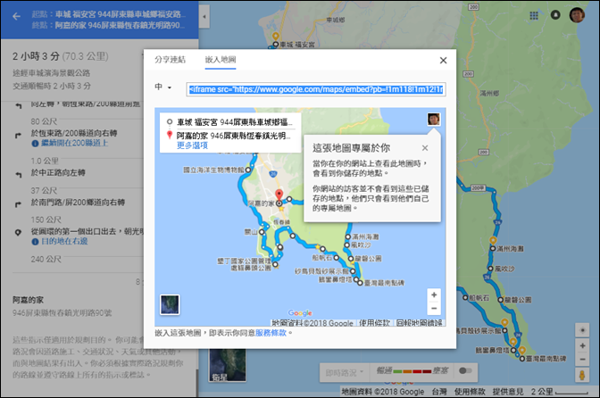This screenshot has width=600, height=398.
Task: Click the 使用條款 link in main map footer
Action: [x=470, y=392]
